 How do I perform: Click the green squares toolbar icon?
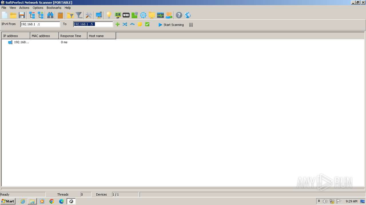point(135,15)
